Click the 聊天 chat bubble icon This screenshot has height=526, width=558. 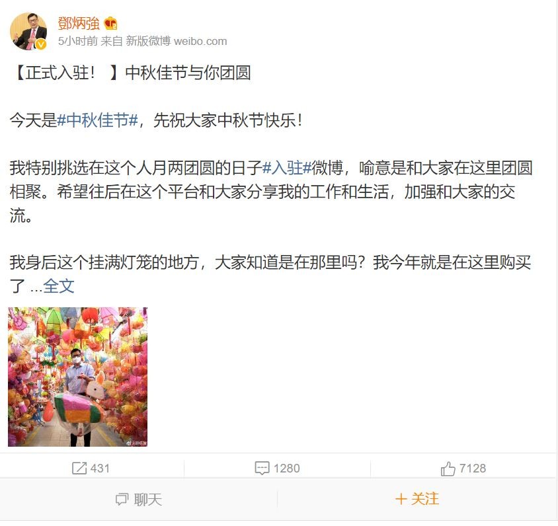point(122,500)
